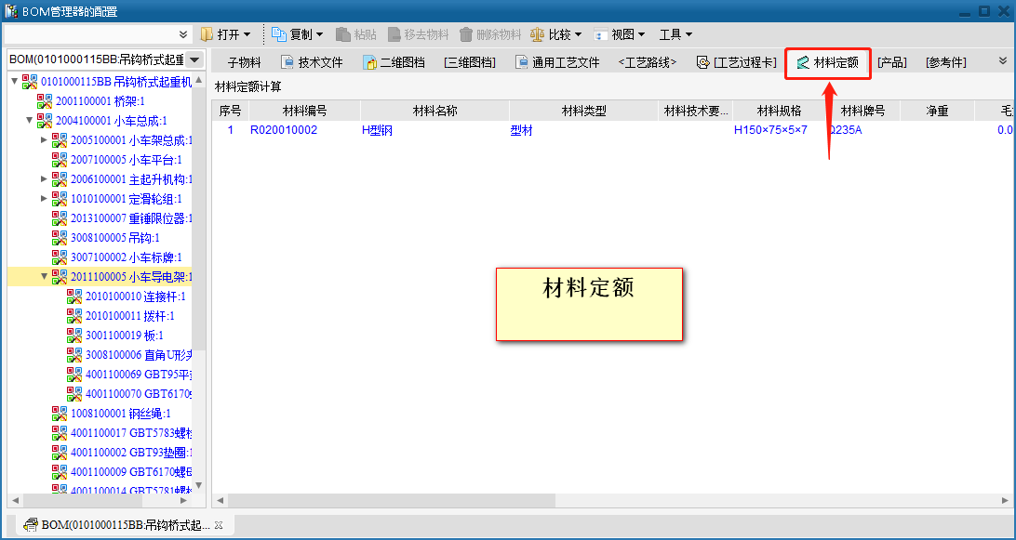
Task: Open the 打开 toolbar menu
Action: [x=225, y=34]
